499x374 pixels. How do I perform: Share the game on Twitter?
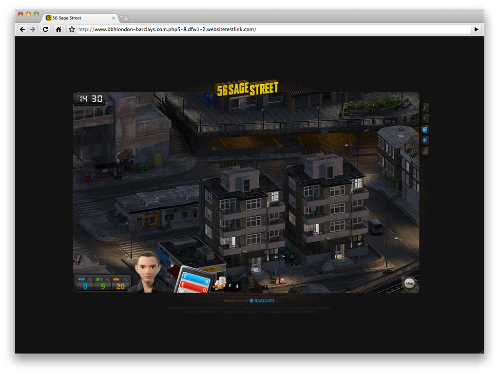[x=424, y=130]
